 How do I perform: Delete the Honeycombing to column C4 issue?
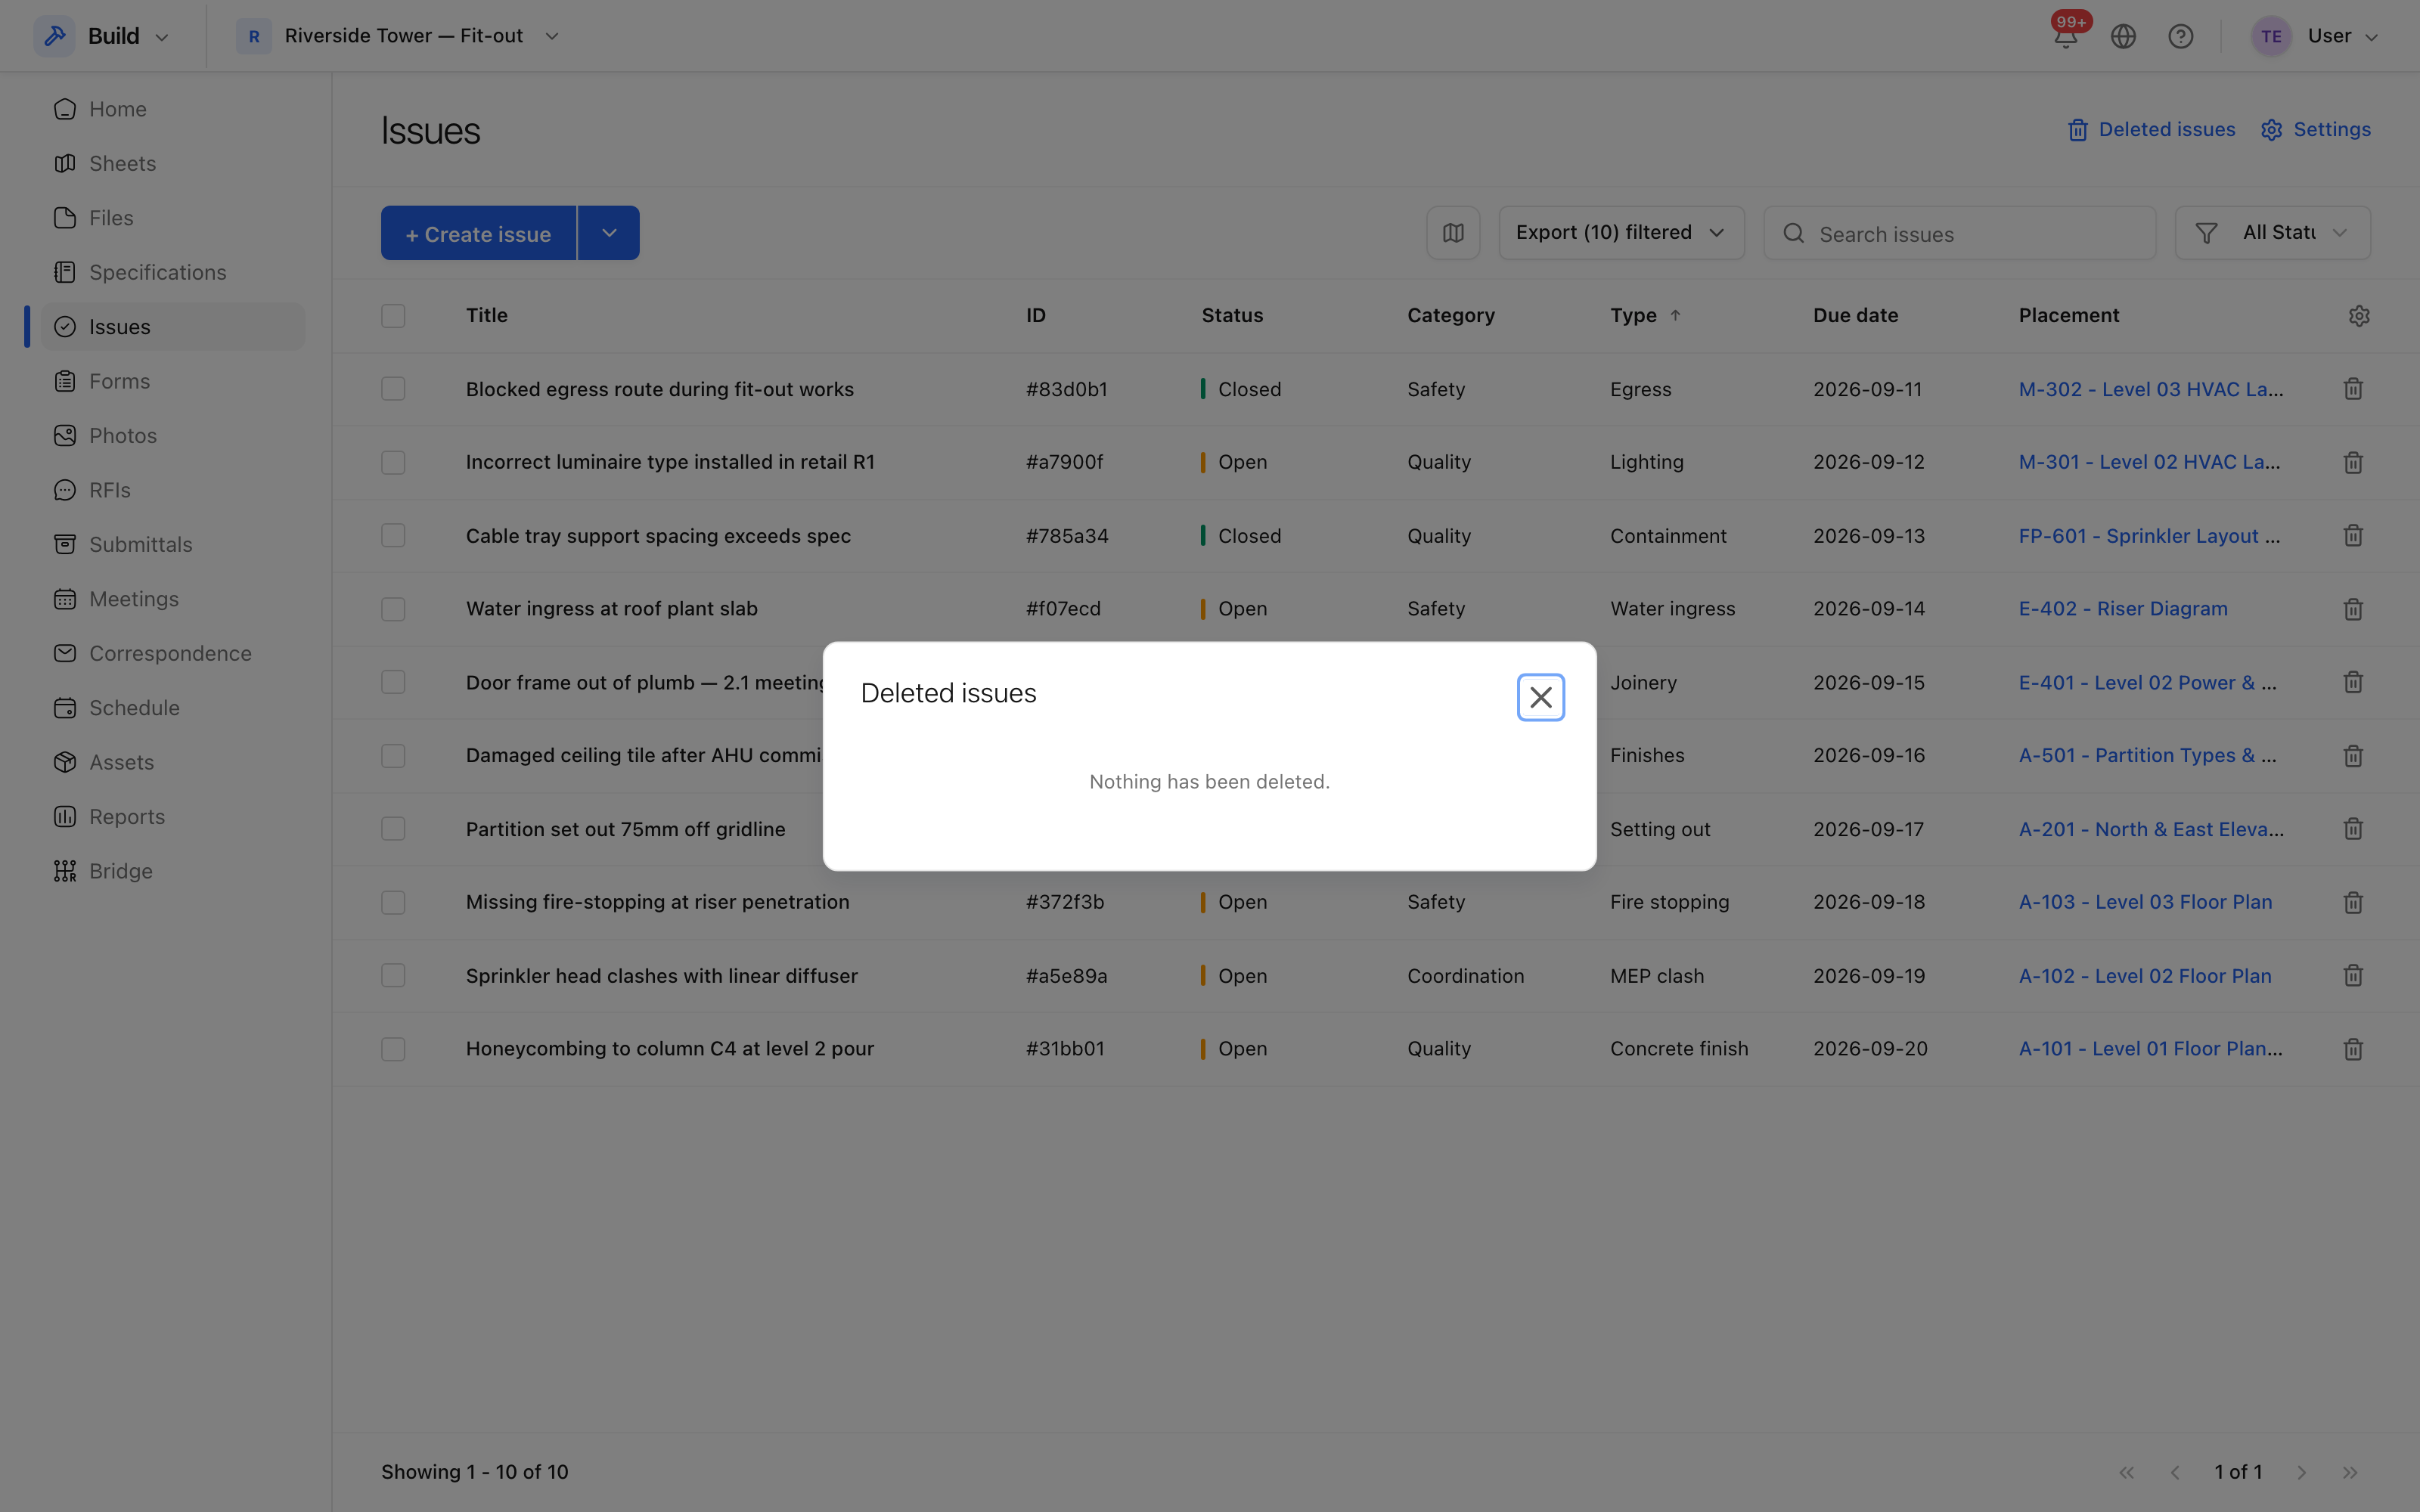tap(2353, 1049)
